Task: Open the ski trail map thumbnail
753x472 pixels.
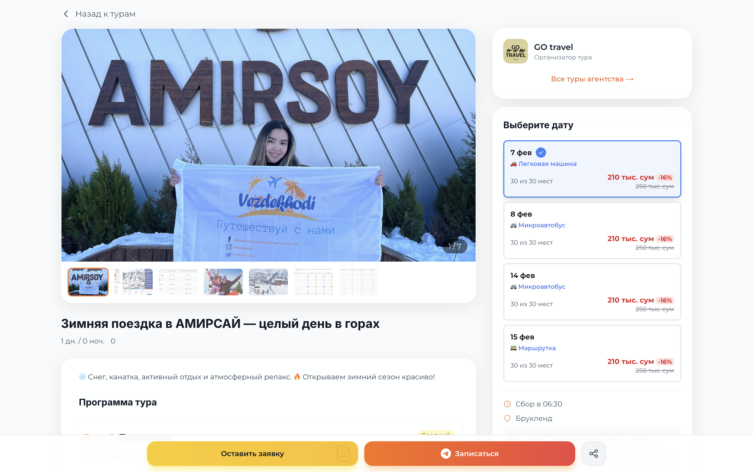Action: (133, 282)
